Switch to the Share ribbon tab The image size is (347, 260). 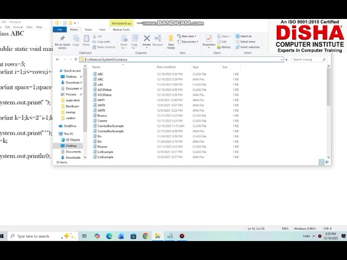pos(88,30)
